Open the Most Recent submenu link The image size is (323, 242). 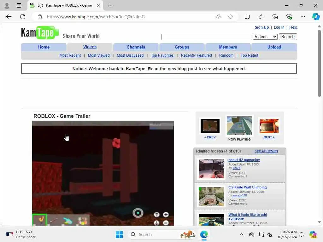[70, 55]
